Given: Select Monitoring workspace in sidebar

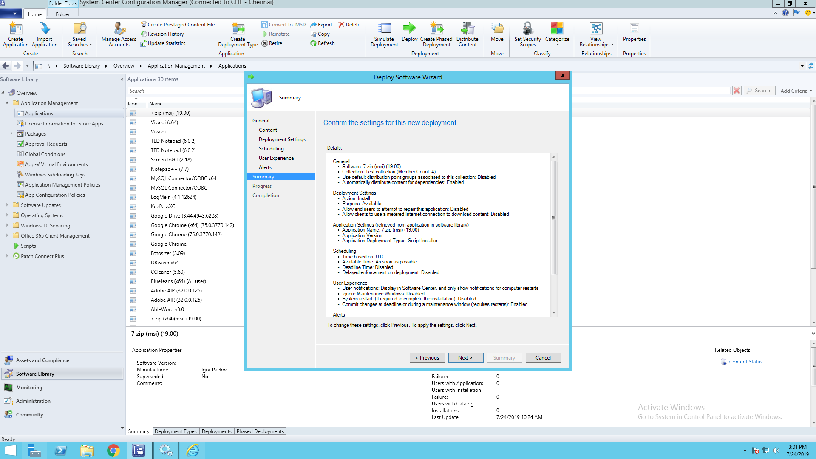Looking at the screenshot, I should [29, 387].
